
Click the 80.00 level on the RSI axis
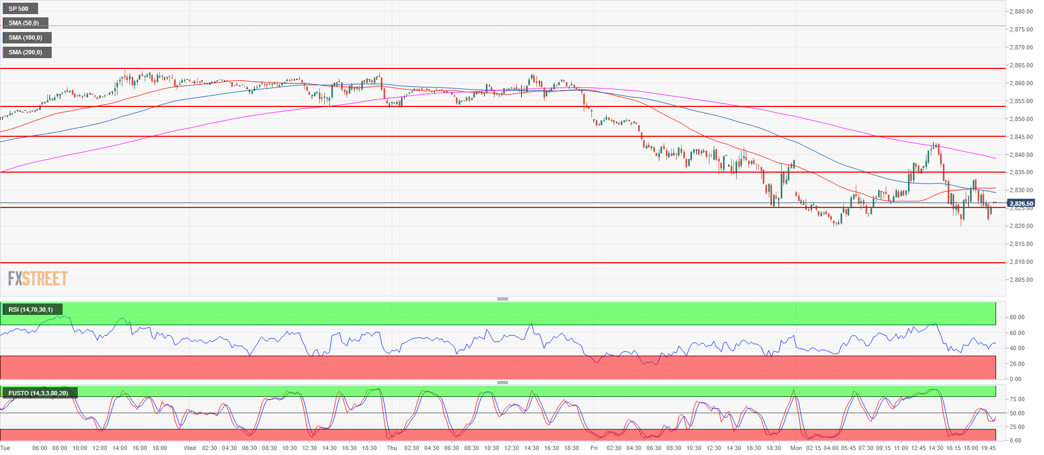pyautogui.click(x=1017, y=317)
